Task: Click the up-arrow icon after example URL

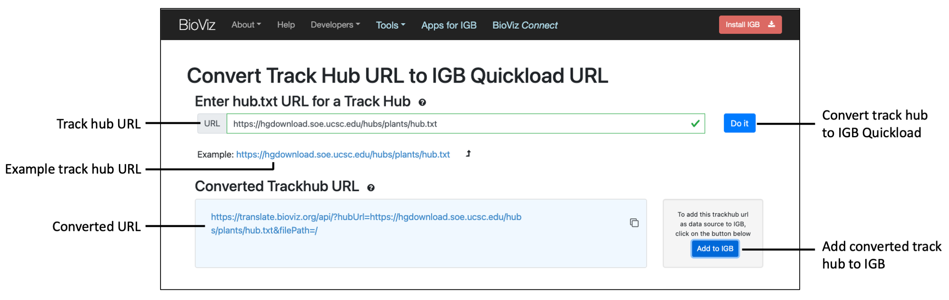Action: coord(468,154)
